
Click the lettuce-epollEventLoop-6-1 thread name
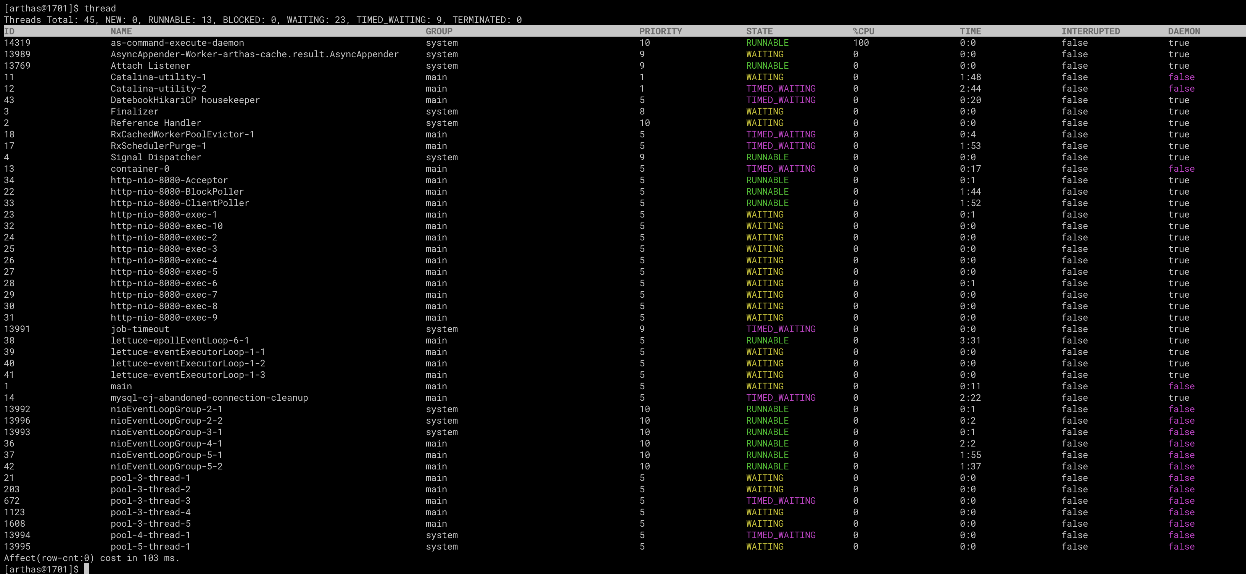point(179,340)
